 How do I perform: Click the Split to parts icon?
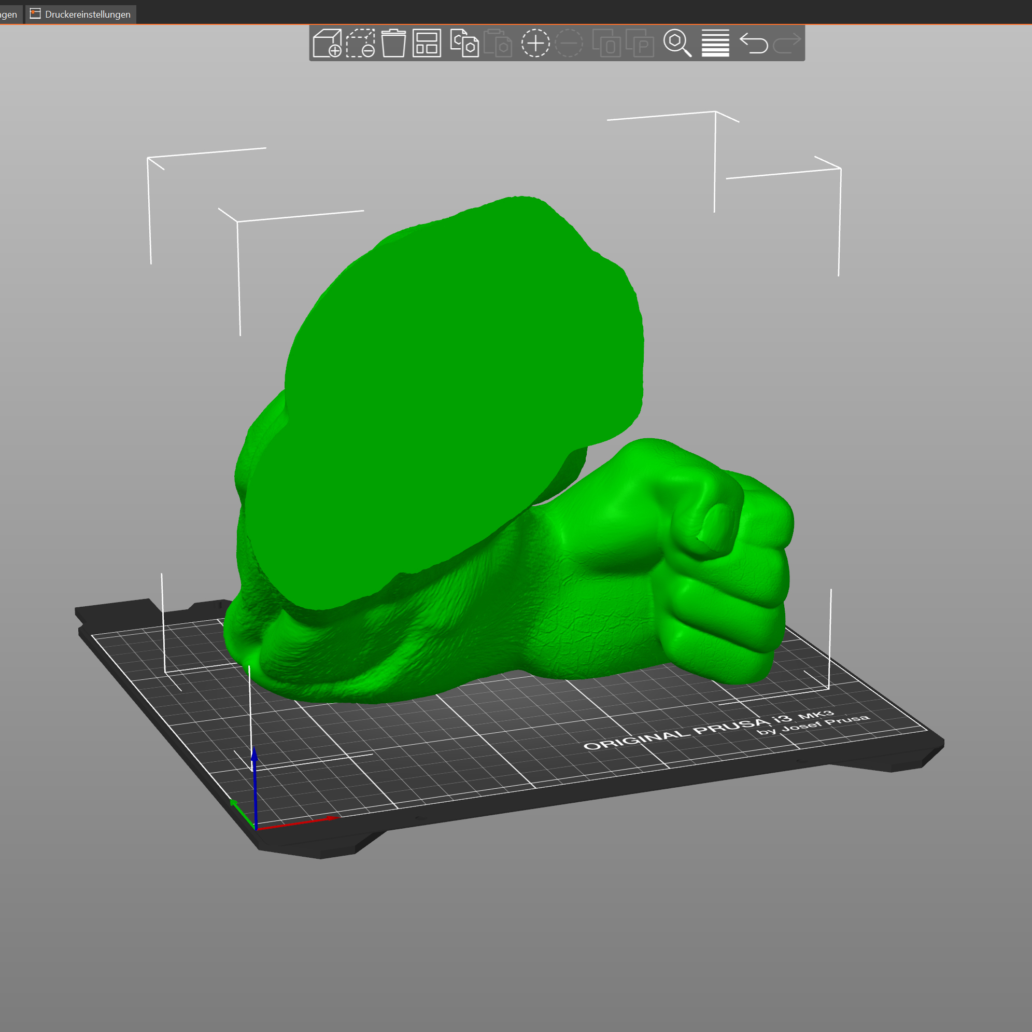(640, 43)
